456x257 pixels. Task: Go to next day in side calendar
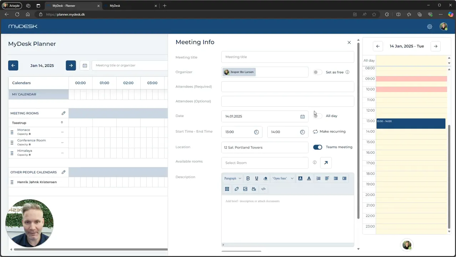(x=436, y=46)
